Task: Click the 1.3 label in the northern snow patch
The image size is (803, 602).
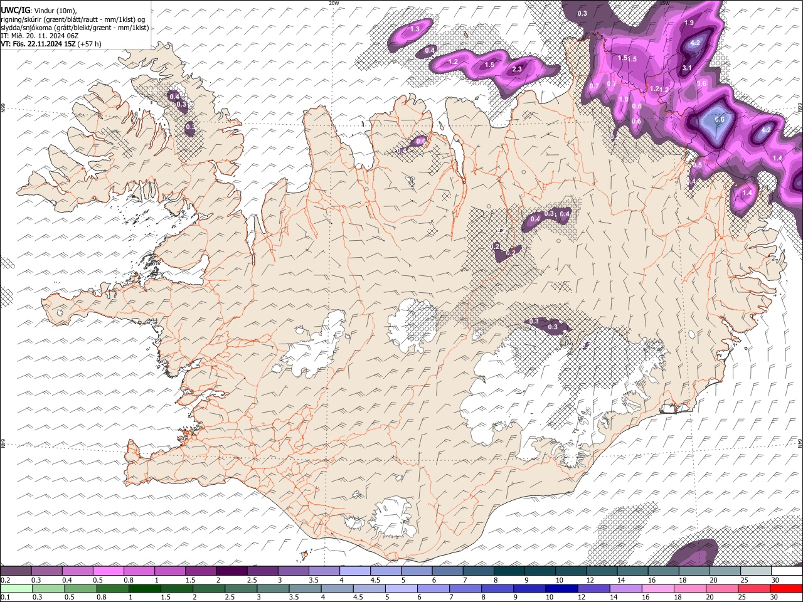Action: click(415, 29)
